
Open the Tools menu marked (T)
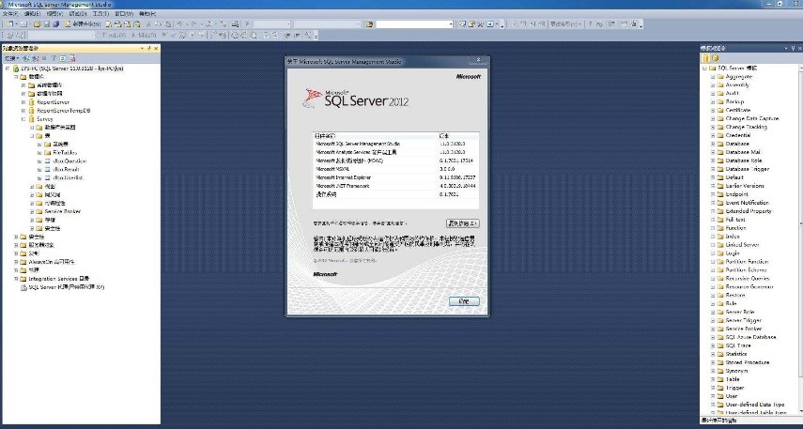[100, 14]
